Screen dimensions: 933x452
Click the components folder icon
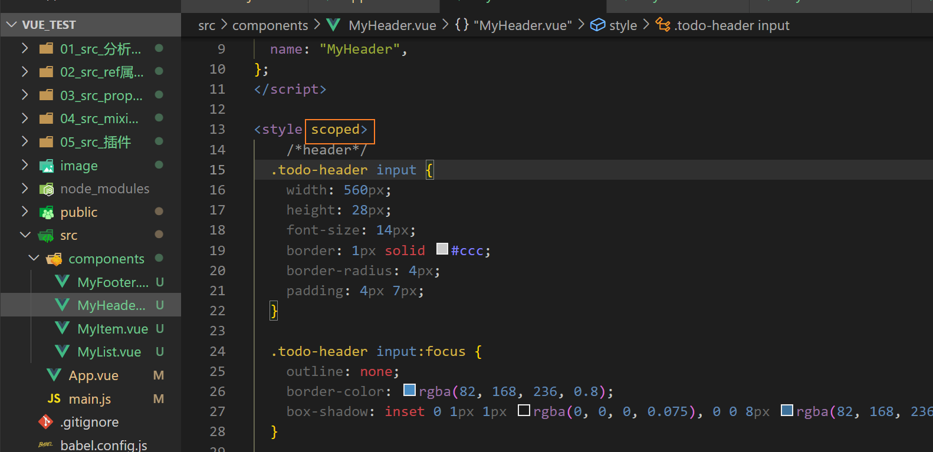[x=54, y=259]
